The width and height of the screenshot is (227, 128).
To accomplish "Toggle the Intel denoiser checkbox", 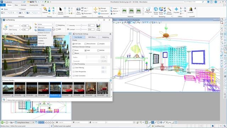I will [x=85, y=50].
